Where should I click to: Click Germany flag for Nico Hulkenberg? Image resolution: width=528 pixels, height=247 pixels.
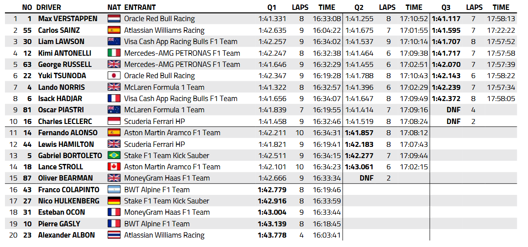(x=114, y=201)
